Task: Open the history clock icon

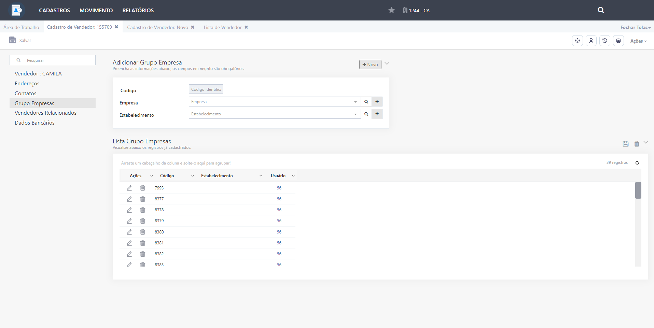Action: (x=605, y=41)
